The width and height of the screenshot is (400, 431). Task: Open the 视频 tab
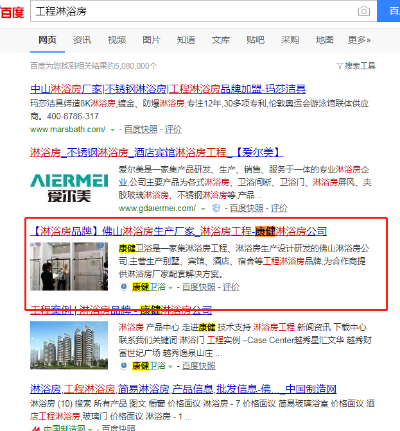click(x=117, y=40)
